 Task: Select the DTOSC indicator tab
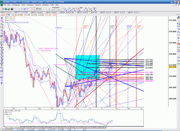(x=40, y=127)
